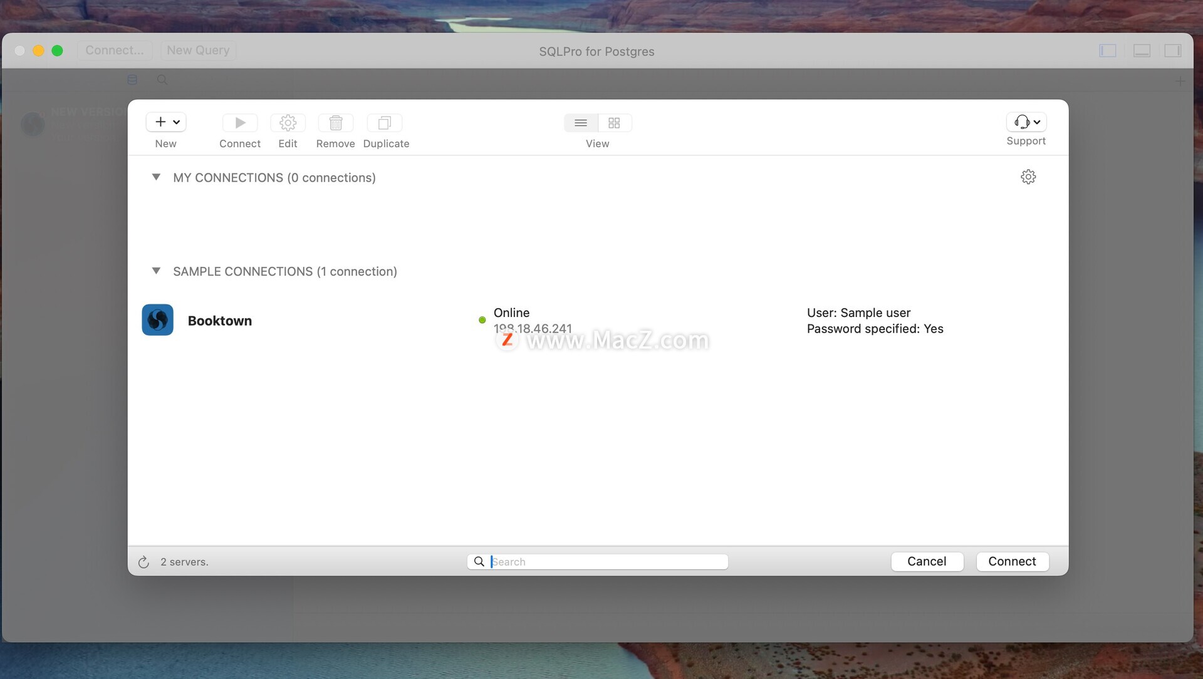Click plus icon in main window

1180,81
